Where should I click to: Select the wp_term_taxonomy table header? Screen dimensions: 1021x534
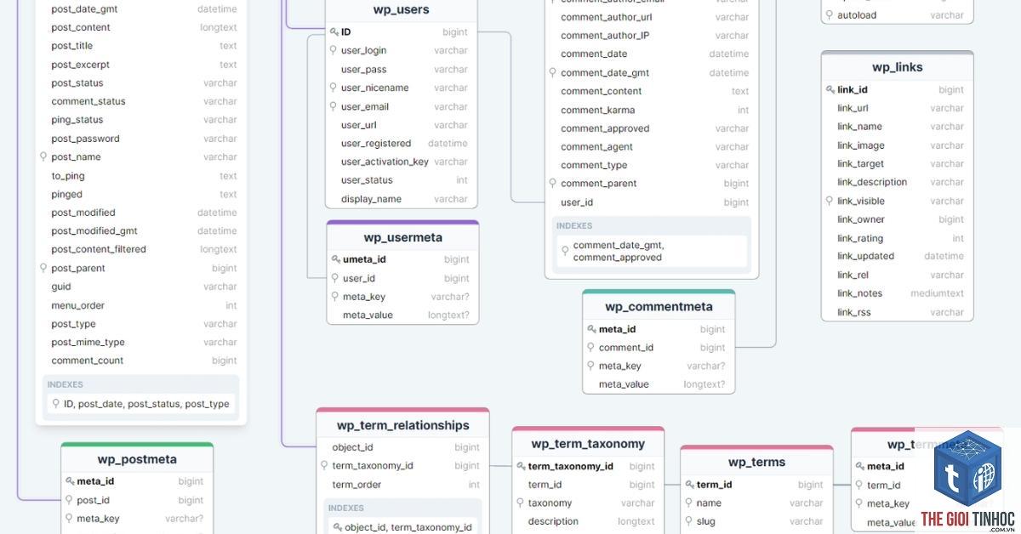[588, 444]
